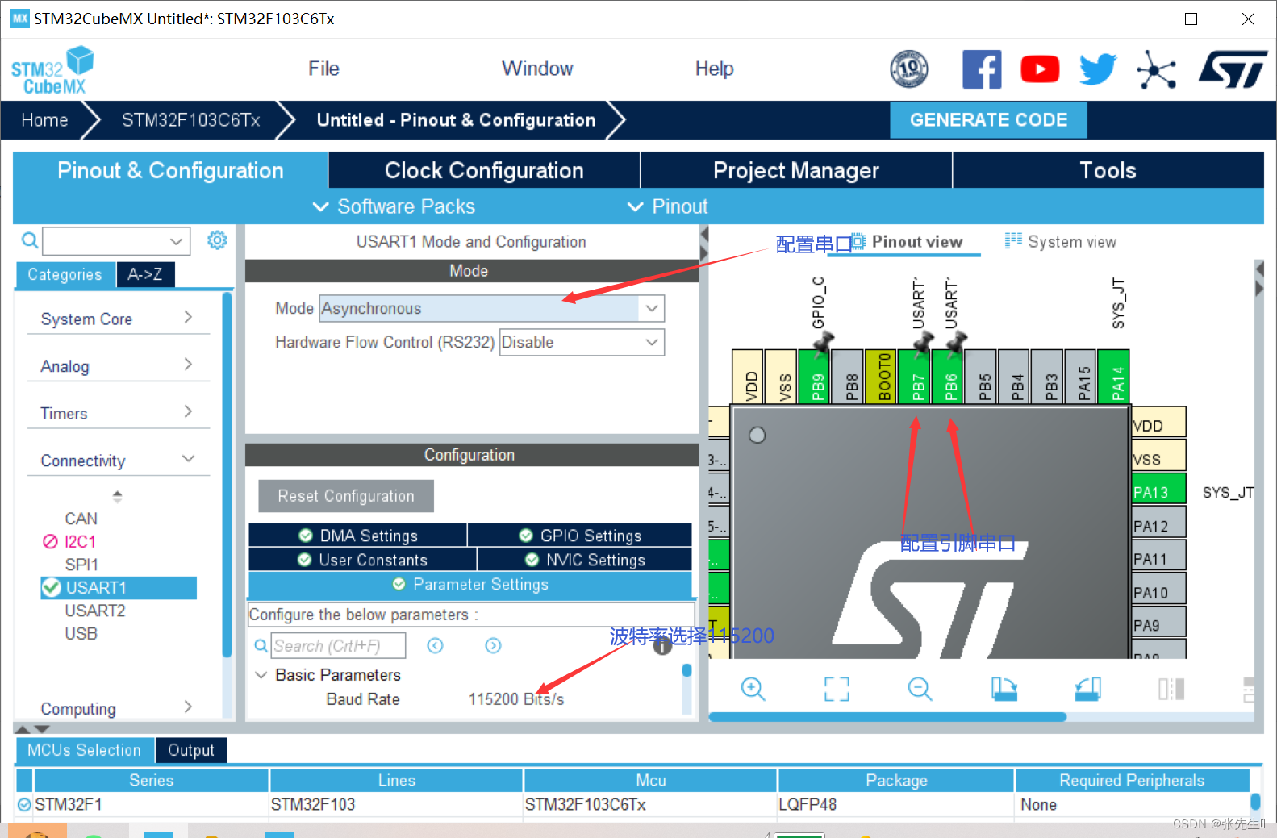Rotate chip view counterclockwise icon
Image resolution: width=1277 pixels, height=838 pixels.
1087,688
